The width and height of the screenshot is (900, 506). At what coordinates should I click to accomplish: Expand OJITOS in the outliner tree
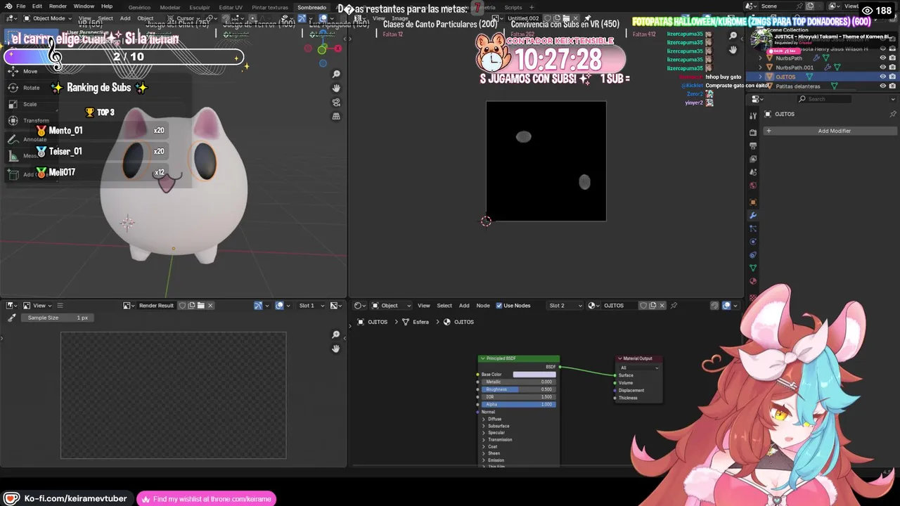tap(760, 77)
